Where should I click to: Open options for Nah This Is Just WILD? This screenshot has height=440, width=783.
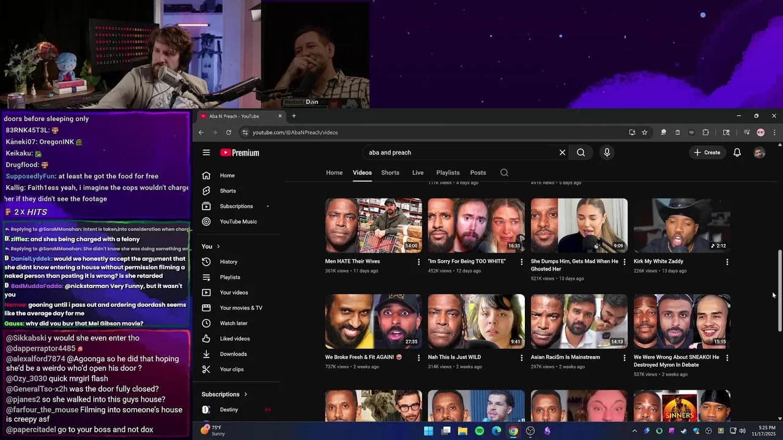click(x=522, y=358)
